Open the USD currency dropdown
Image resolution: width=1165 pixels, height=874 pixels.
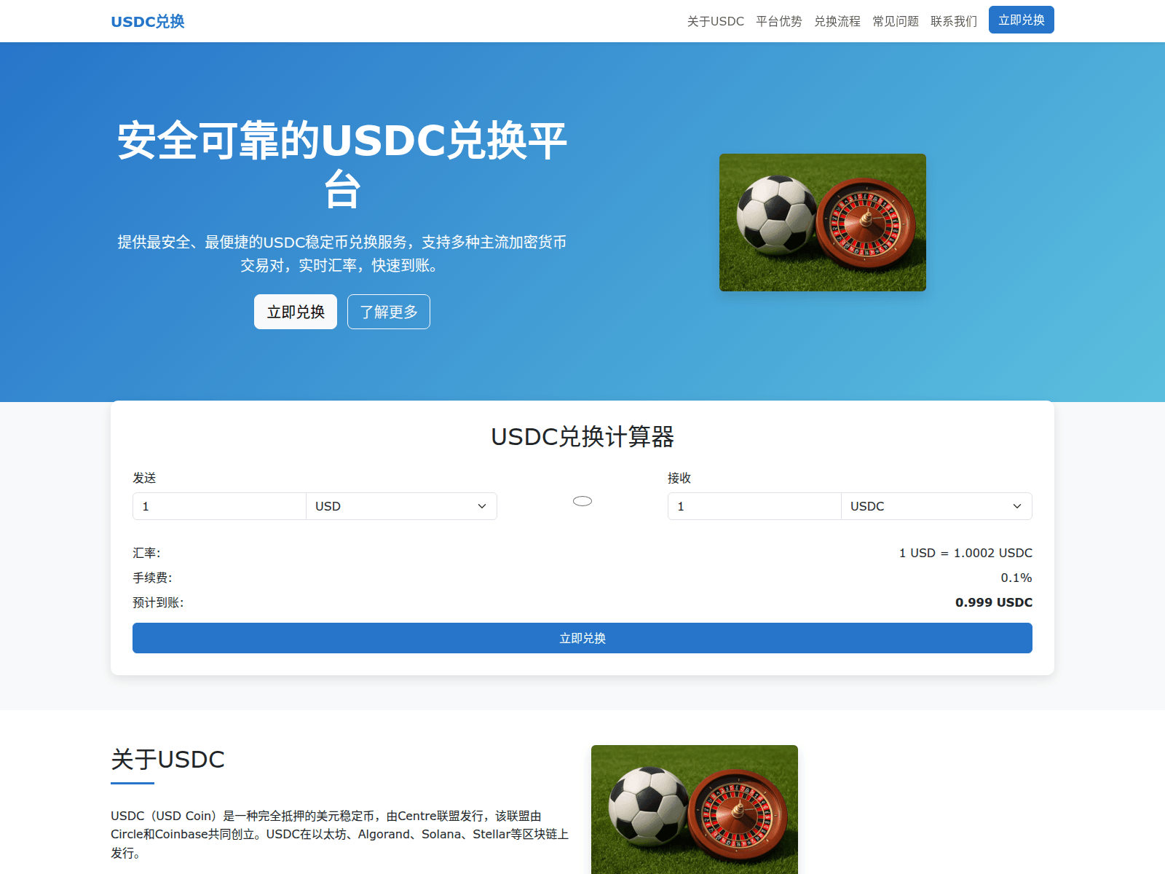(x=401, y=506)
